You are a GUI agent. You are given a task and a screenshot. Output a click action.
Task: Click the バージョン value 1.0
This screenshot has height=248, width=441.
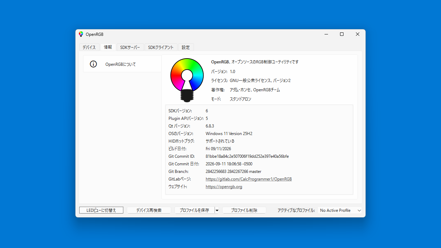click(x=233, y=72)
